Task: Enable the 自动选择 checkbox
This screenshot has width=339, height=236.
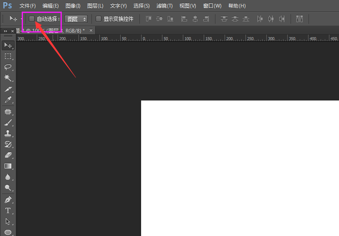Action: tap(32, 19)
